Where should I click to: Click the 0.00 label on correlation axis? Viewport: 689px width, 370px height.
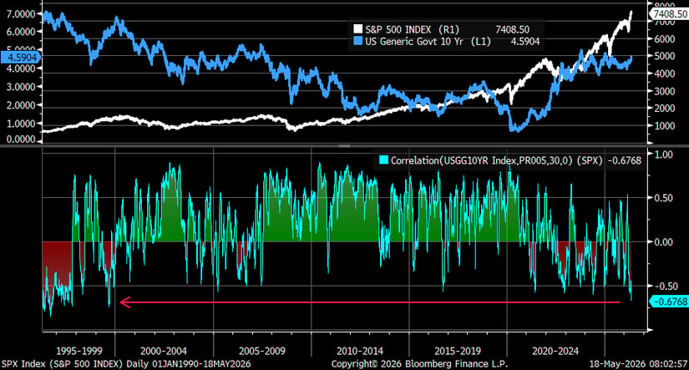(663, 241)
